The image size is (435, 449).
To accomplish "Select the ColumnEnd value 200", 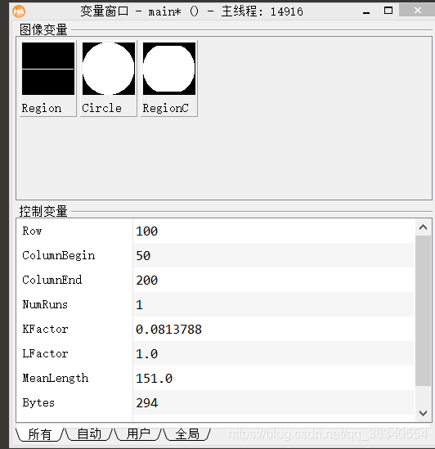I will tap(146, 281).
